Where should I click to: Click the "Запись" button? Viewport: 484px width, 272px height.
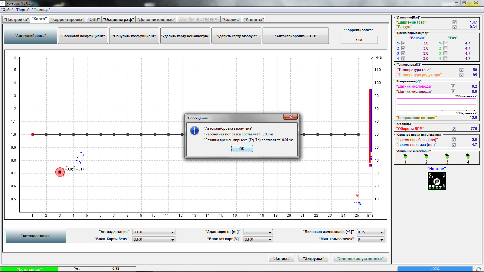pyautogui.click(x=281, y=259)
